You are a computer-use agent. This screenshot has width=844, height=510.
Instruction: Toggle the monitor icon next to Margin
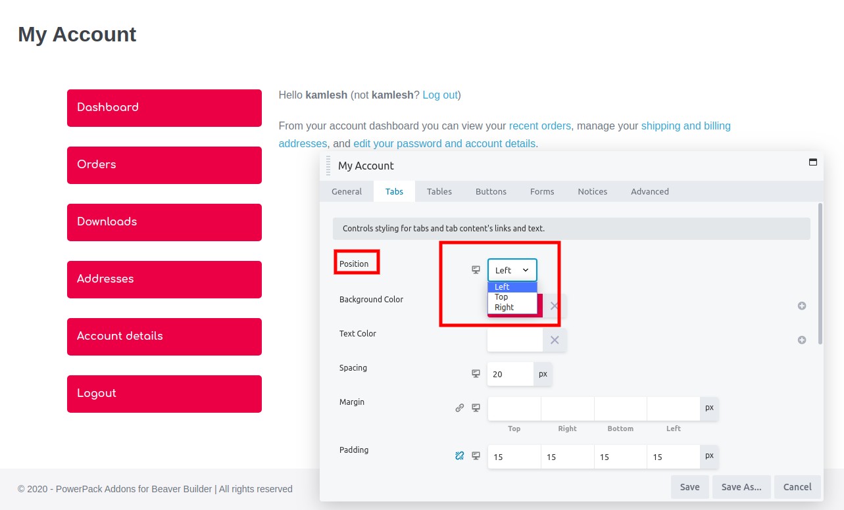click(x=476, y=407)
